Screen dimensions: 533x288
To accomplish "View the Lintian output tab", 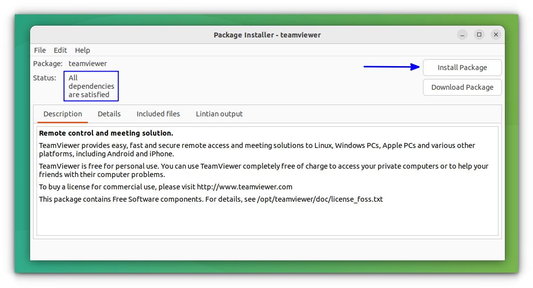I will coord(219,113).
